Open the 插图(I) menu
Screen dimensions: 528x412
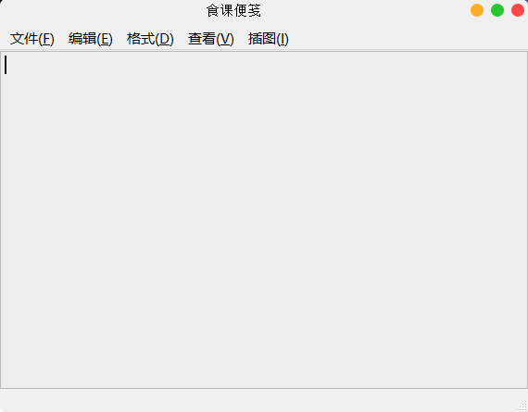268,39
